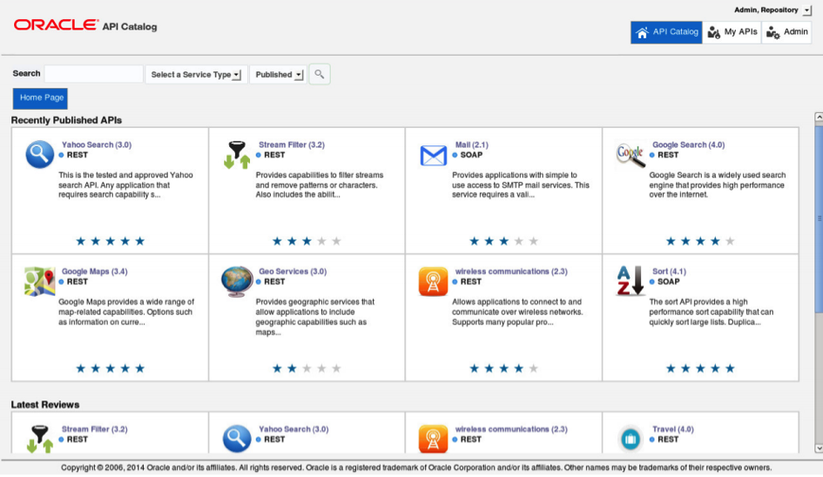823x477 pixels.
Task: Click in the Search text field
Action: [93, 75]
